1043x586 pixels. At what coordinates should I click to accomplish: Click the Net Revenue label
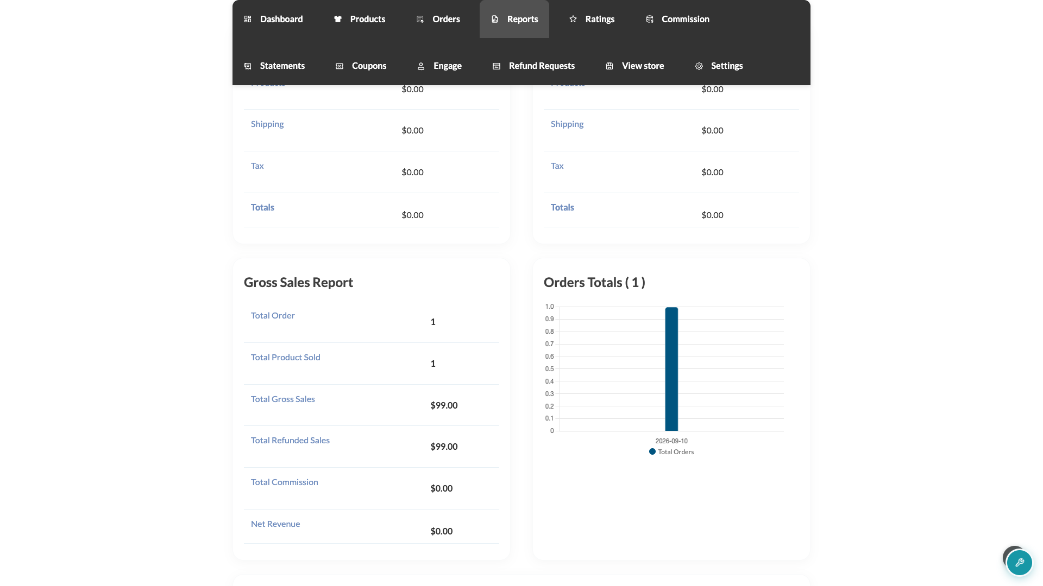click(275, 524)
